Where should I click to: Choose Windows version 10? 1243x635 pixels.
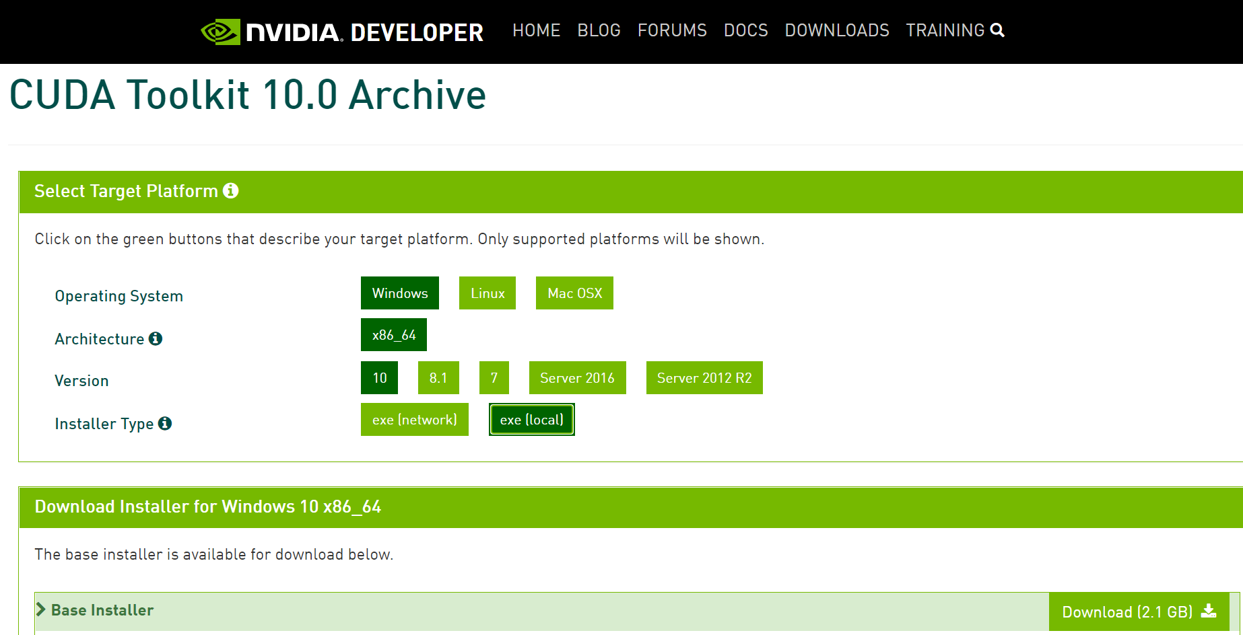pos(380,378)
